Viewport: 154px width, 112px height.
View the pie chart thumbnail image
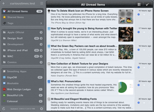[126, 87]
